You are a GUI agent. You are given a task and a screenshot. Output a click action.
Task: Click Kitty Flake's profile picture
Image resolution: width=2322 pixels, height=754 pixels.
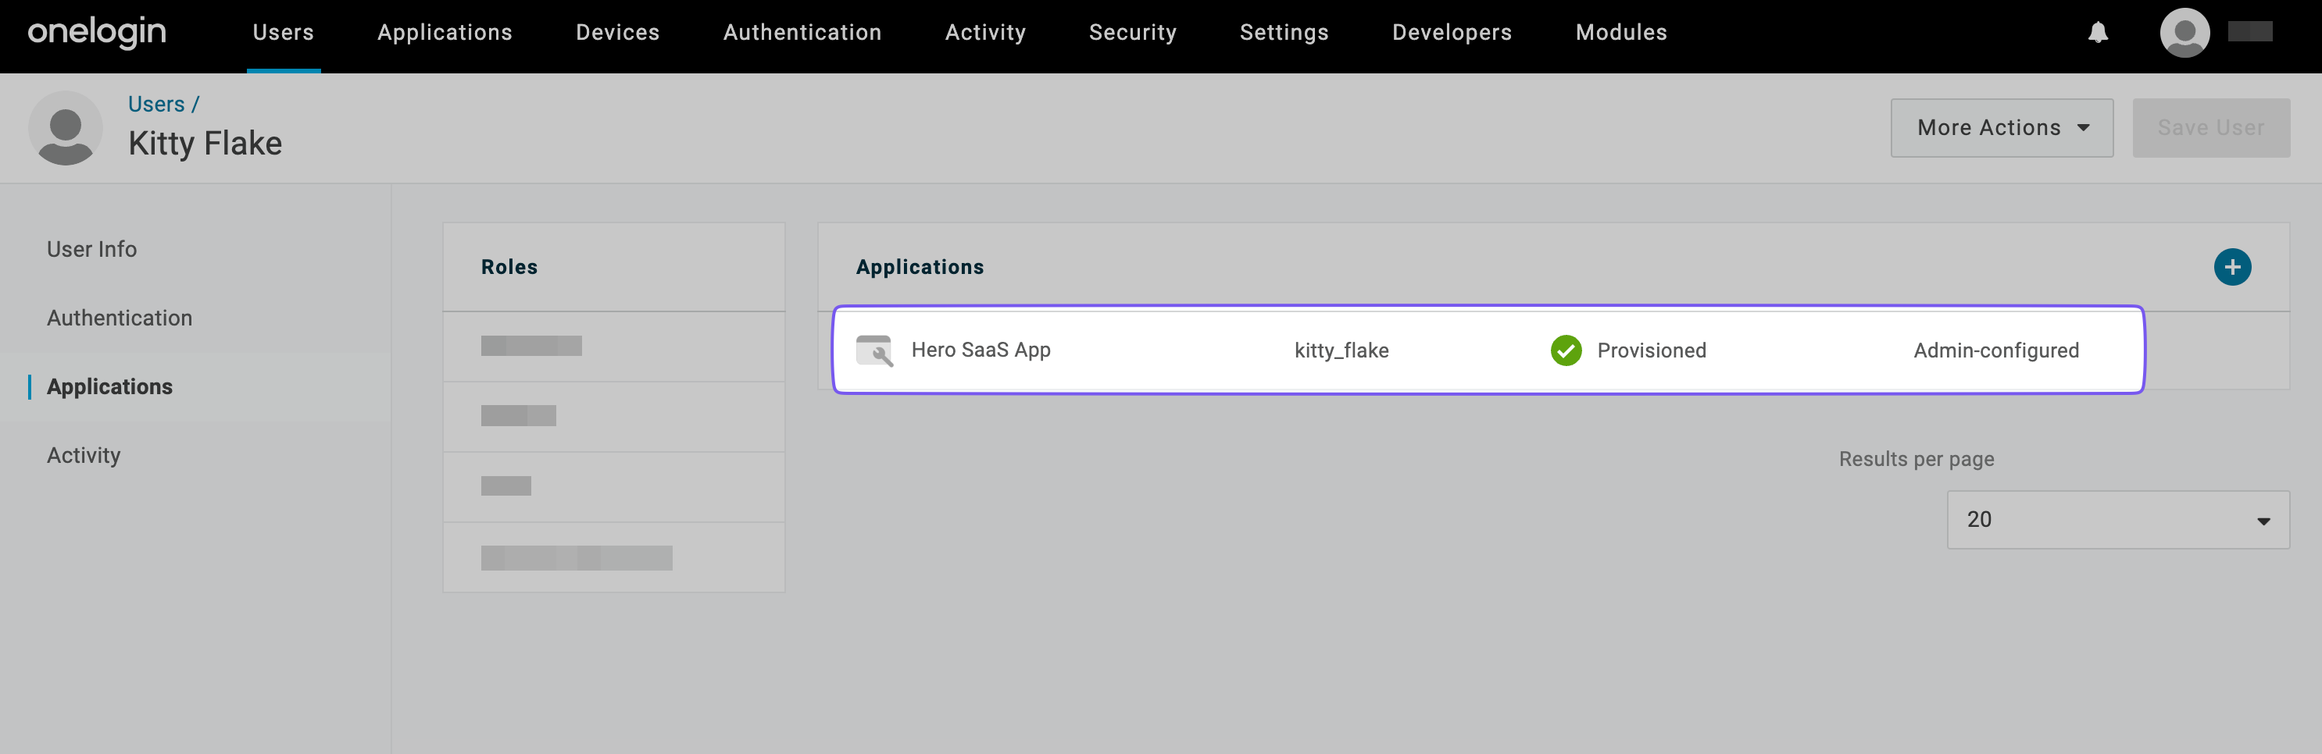(66, 129)
